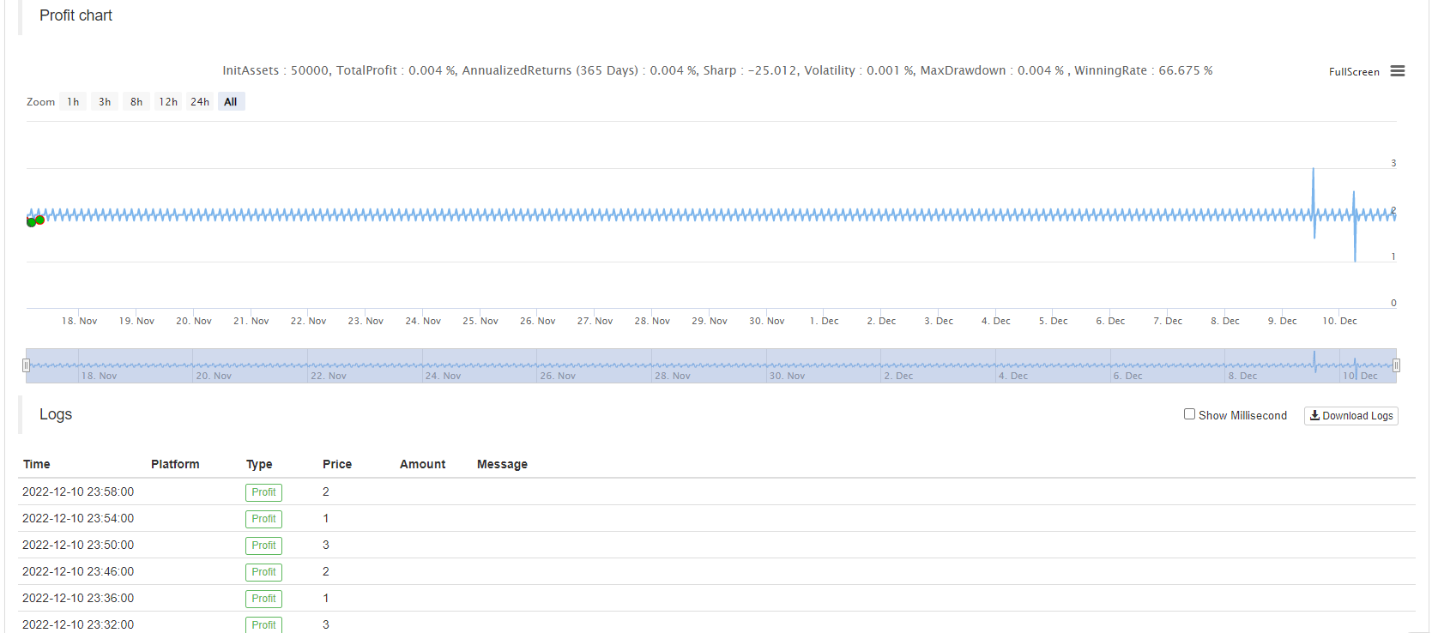Click the FullScreen chart button
This screenshot has height=633, width=1432.
pyautogui.click(x=1354, y=72)
